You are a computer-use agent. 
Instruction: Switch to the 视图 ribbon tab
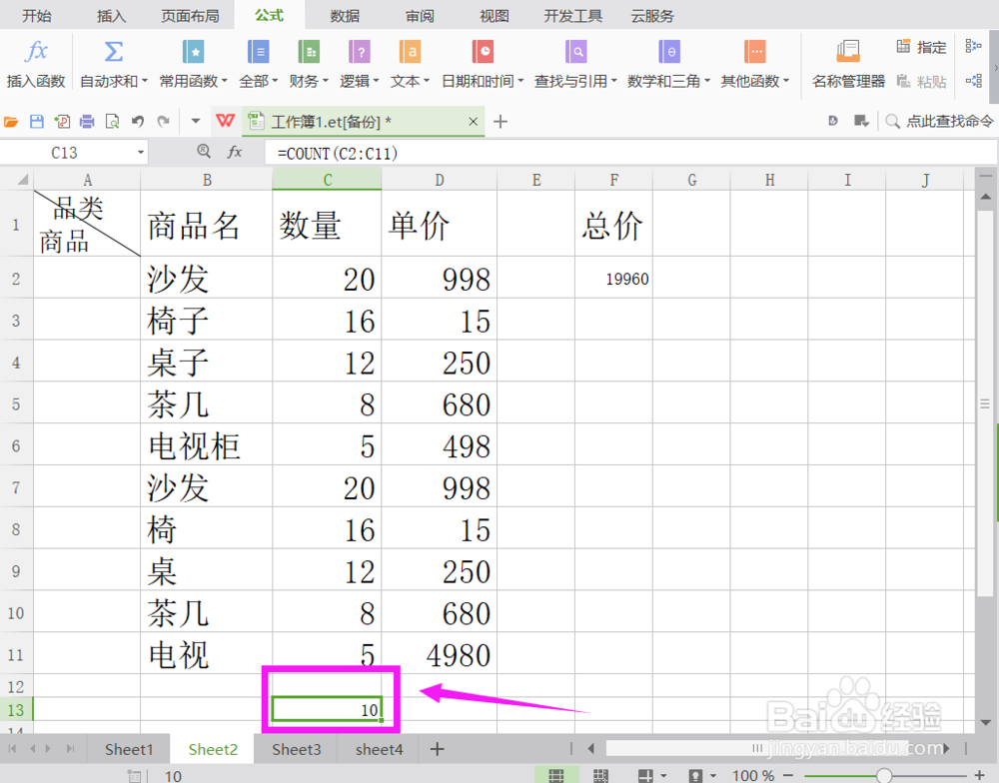click(494, 15)
